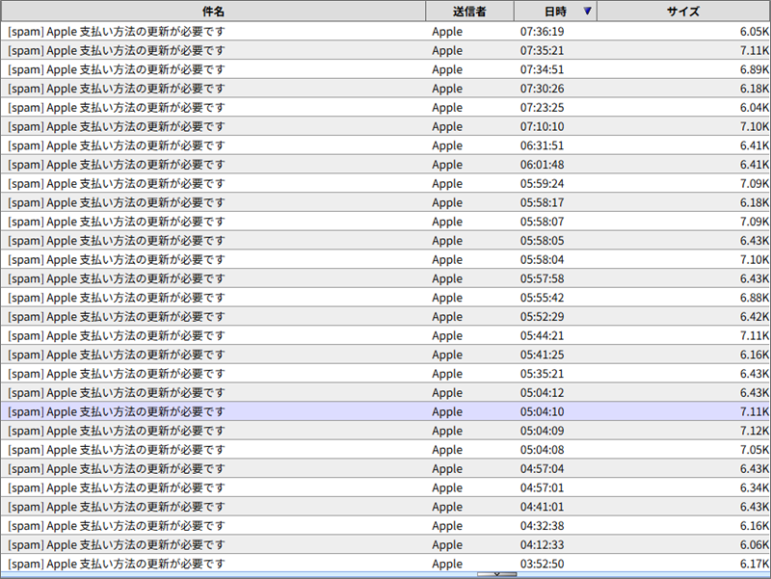Click size value 6.06K
This screenshot has width=771, height=579.
point(755,544)
